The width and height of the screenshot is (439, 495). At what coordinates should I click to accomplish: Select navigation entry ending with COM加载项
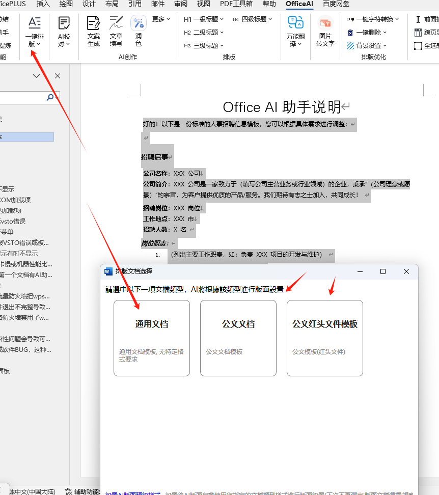[15, 200]
